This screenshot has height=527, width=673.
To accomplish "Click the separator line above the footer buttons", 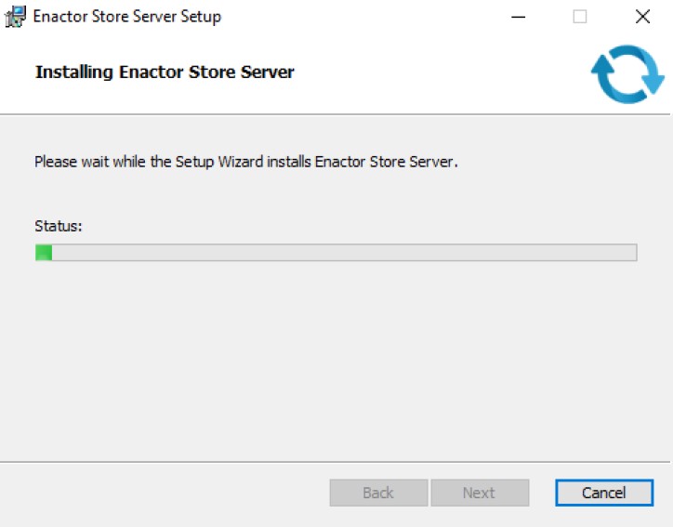I will [335, 461].
